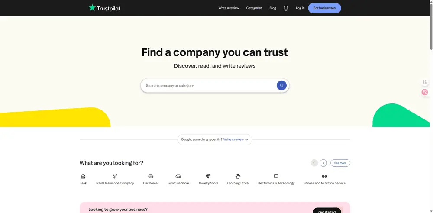Screen dimensions: 433x213
Task: Click 'Travel Insurance Company' label
Action: (115, 183)
